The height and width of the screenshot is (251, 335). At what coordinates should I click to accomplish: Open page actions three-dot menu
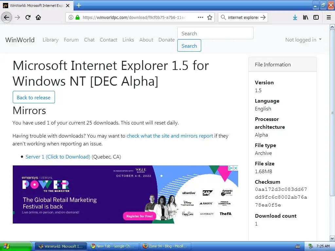[x=201, y=17]
